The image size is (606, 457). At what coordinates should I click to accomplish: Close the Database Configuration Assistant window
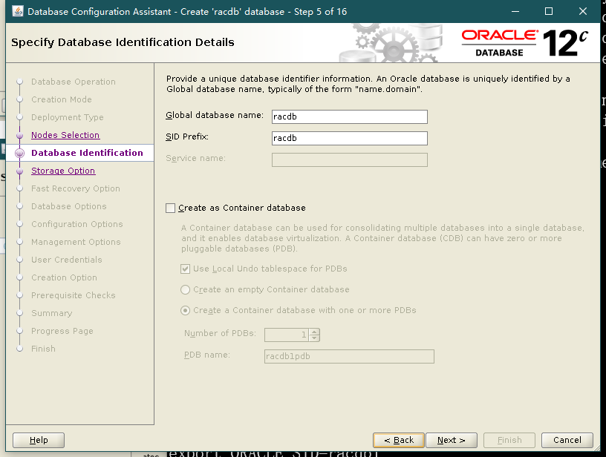click(x=583, y=11)
